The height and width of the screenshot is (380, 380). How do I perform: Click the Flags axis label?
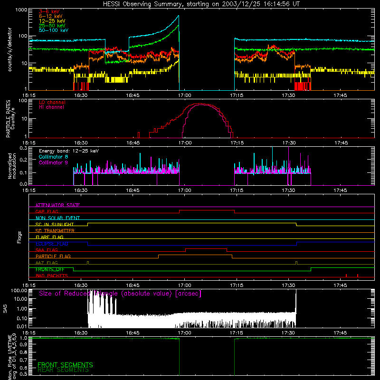[x=19, y=237]
